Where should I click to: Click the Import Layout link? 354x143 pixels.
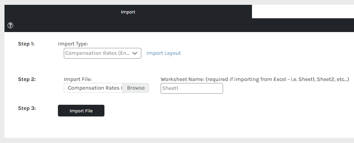[x=164, y=53]
